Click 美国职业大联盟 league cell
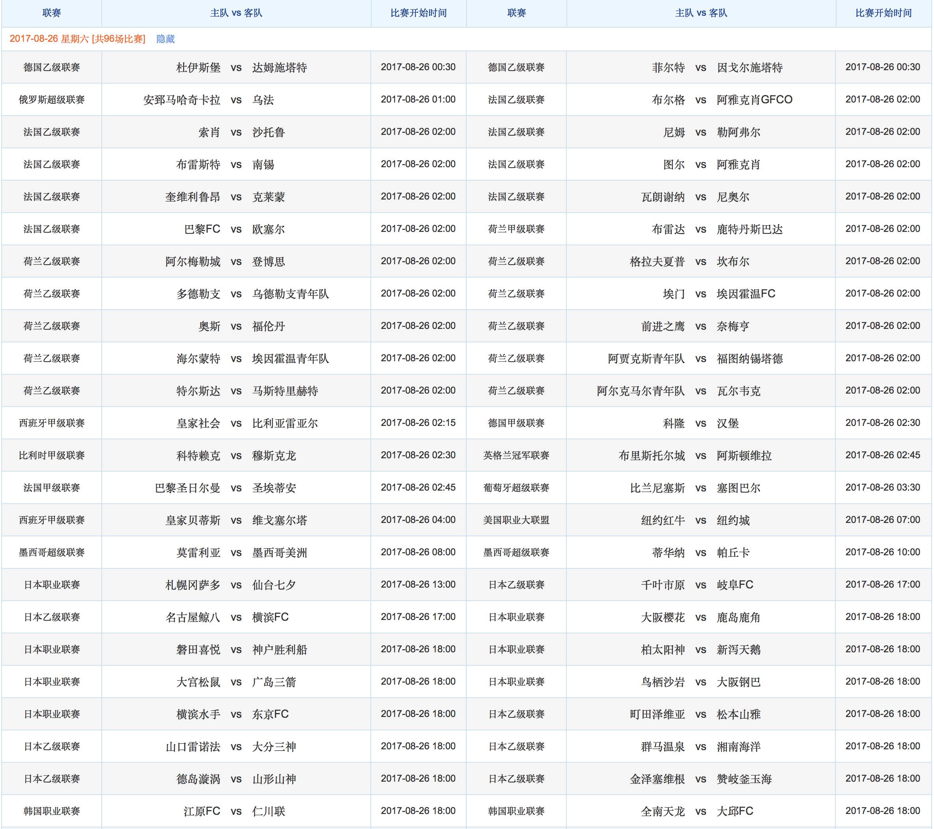Image resolution: width=934 pixels, height=829 pixels. 516,520
